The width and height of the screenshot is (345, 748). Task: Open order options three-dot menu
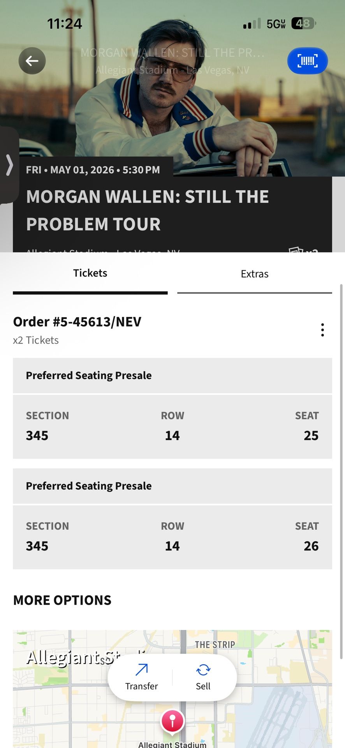coord(322,330)
